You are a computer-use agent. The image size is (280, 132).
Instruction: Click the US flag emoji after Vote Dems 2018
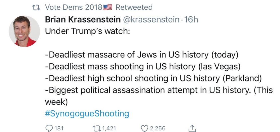pyautogui.click(x=107, y=7)
